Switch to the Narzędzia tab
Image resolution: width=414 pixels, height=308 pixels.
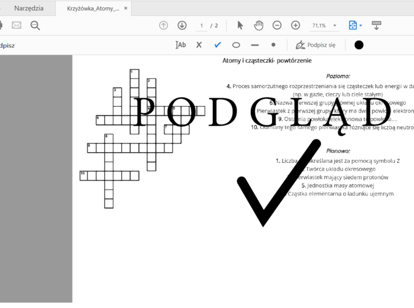click(28, 8)
